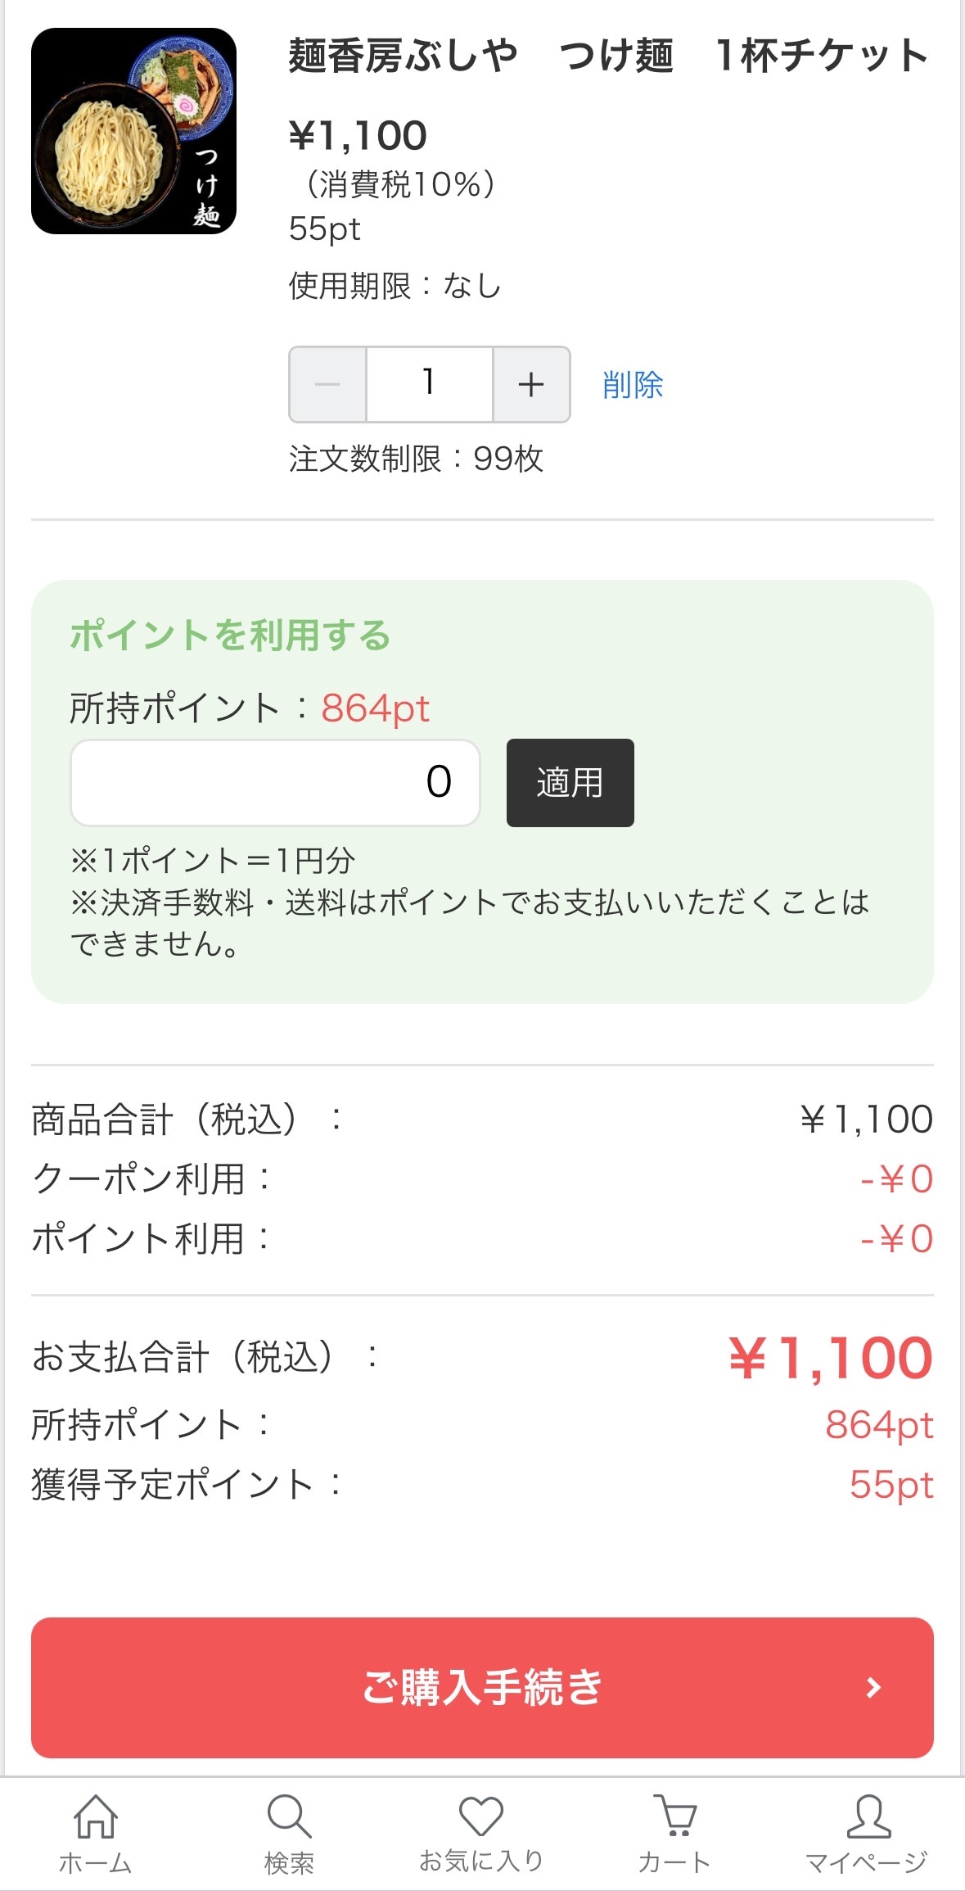Open the 麺香房ぶしや つけ麺 ticket title

tap(609, 56)
